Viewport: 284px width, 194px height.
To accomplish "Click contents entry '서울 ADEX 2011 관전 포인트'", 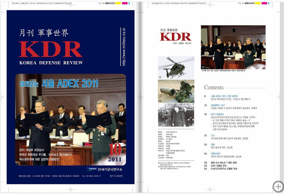I will click(224, 96).
